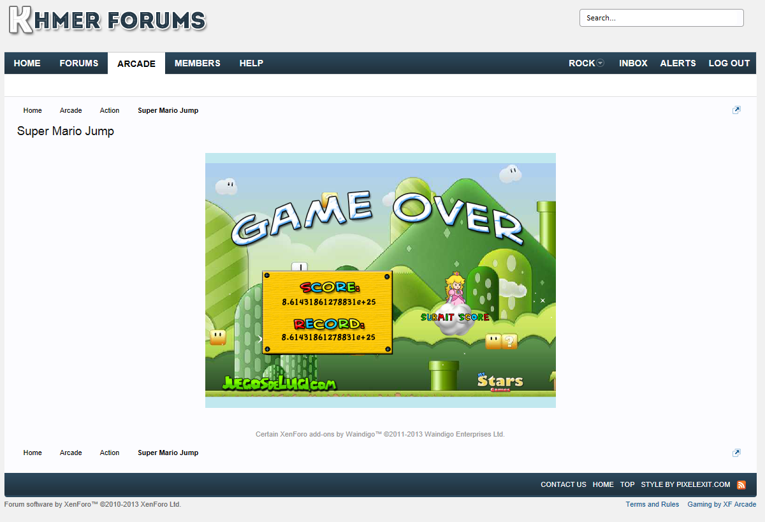Click the footer Home link
The image size is (765, 522).
(x=603, y=484)
